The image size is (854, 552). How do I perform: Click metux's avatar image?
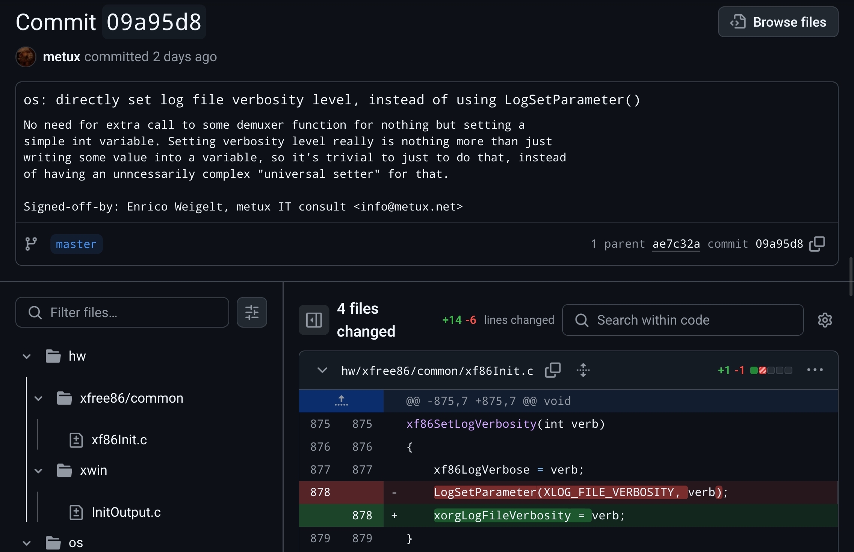coord(26,57)
